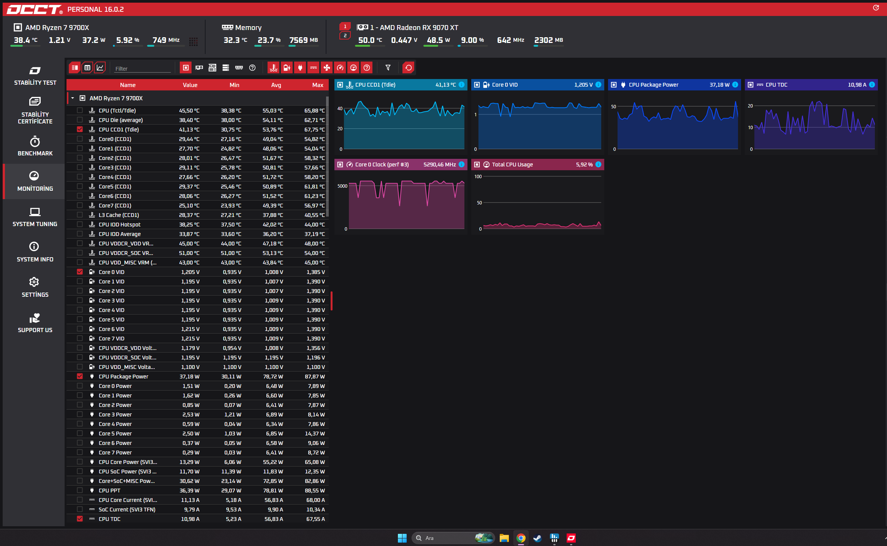887x546 pixels.
Task: Sort table by Max column header
Action: [318, 85]
